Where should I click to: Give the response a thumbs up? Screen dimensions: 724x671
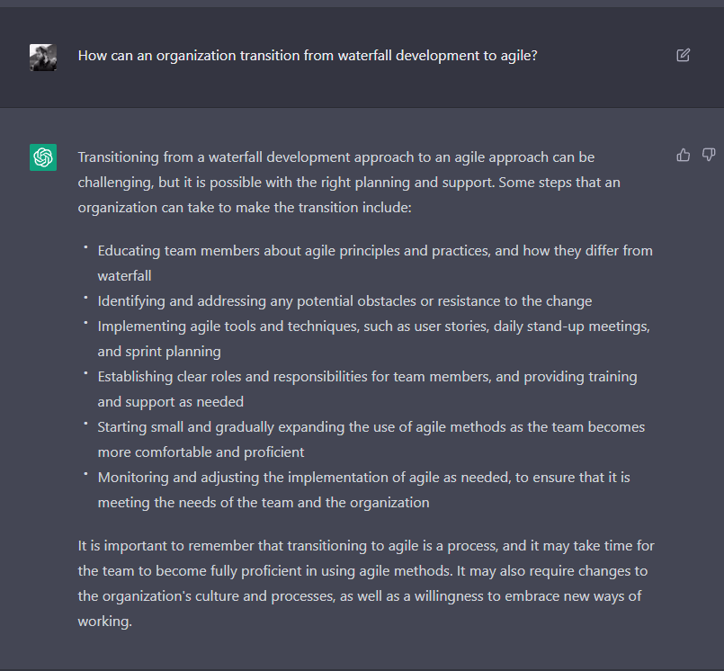(684, 156)
